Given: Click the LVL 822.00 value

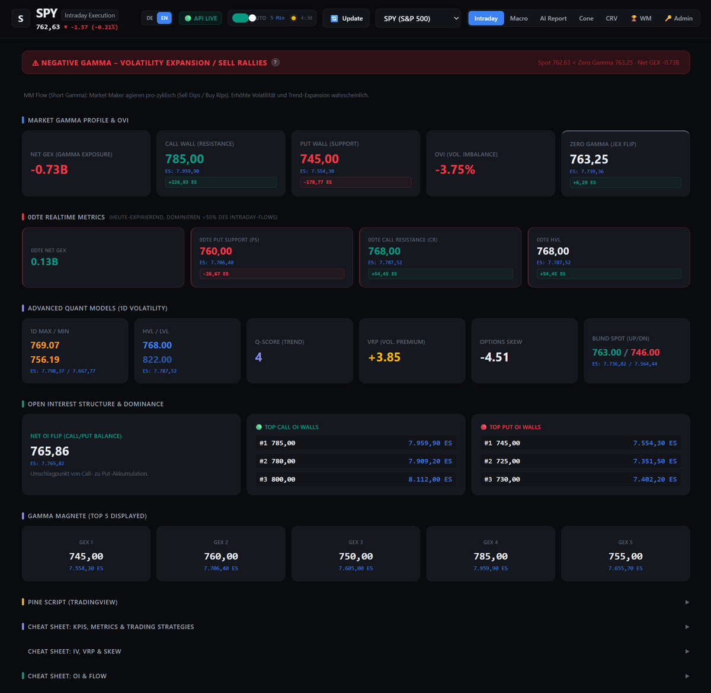Looking at the screenshot, I should tap(157, 359).
